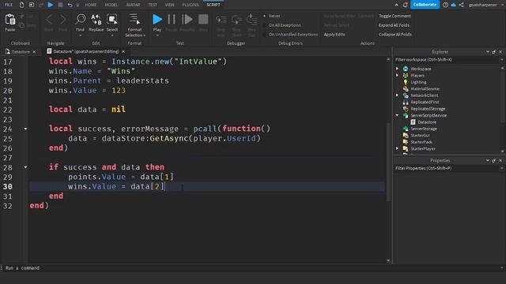Select StarterGui in Explorer
Image resolution: width=506 pixels, height=284 pixels.
420,135
